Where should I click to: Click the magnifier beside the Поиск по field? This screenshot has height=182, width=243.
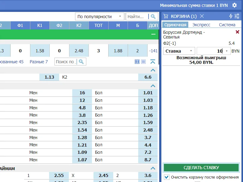81,62
